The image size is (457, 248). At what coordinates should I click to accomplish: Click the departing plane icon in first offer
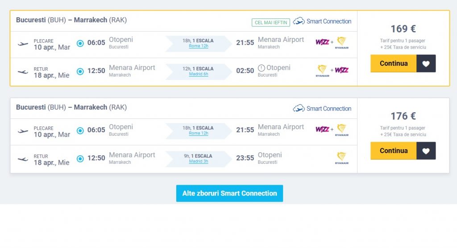(23, 44)
